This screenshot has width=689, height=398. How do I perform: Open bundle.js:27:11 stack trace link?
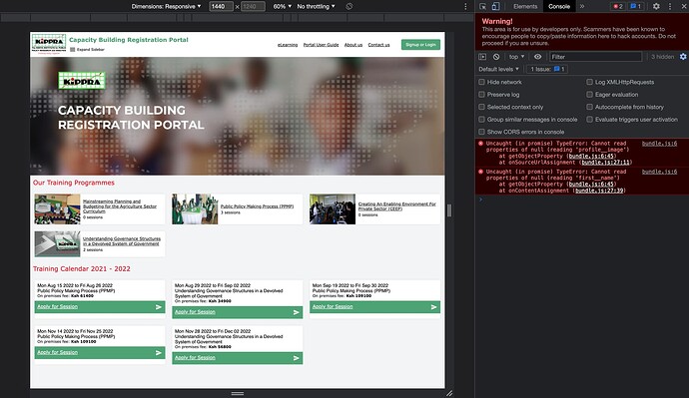tap(606, 163)
